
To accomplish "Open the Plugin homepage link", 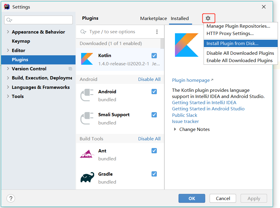I will coord(193,80).
